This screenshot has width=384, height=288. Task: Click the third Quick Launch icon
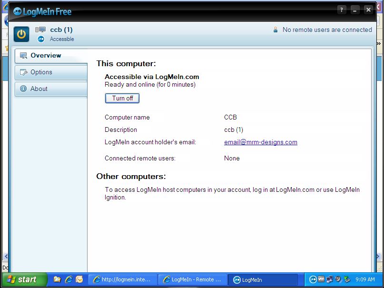pos(79,279)
